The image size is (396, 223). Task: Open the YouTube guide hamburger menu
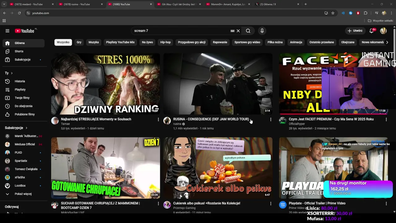pyautogui.click(x=7, y=31)
